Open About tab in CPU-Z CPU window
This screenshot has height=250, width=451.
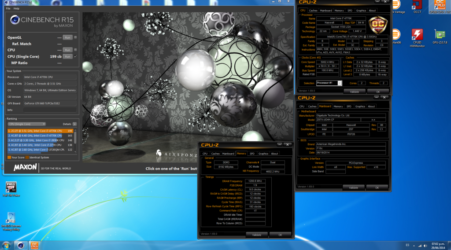372,11
